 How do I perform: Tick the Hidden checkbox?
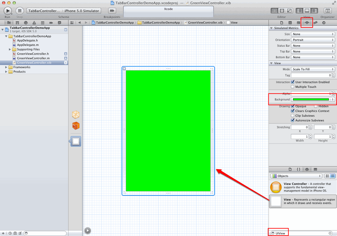tap(316, 106)
